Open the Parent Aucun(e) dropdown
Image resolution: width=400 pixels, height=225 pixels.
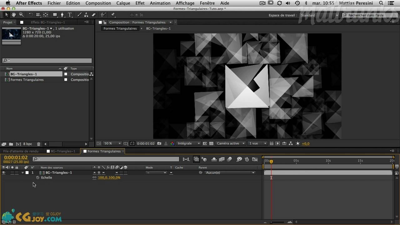click(x=230, y=172)
